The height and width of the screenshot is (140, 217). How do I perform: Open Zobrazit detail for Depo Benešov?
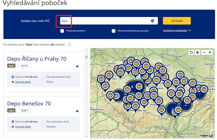point(23,127)
